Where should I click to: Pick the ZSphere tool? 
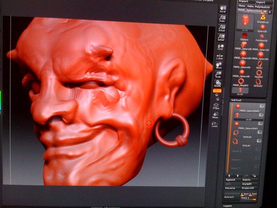click(244, 37)
